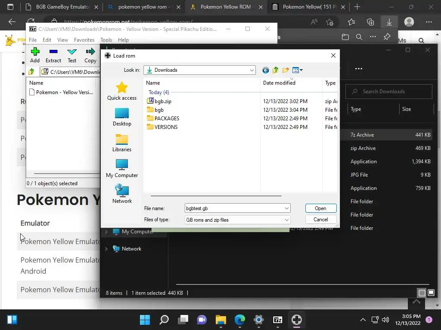Open downloads folder icon in Edge panel

(345, 37)
